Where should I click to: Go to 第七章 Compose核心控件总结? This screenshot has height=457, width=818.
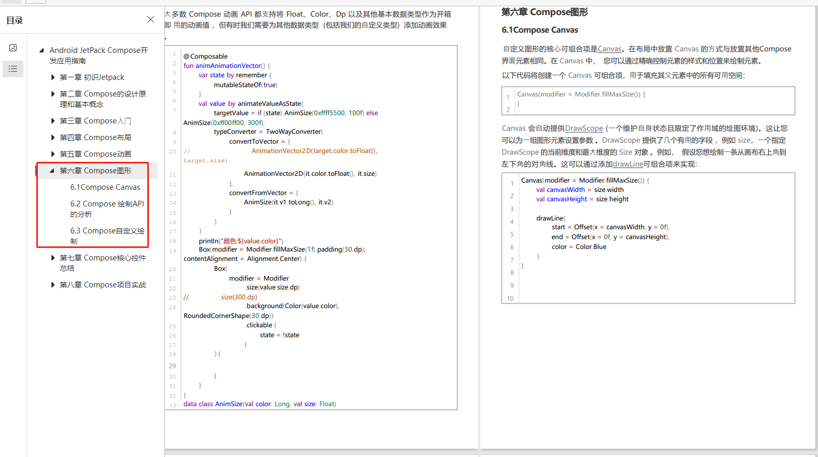pyautogui.click(x=103, y=263)
